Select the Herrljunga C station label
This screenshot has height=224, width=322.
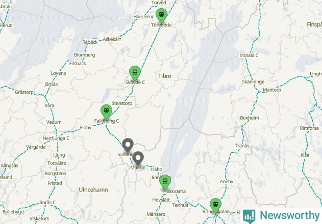click(x=56, y=138)
